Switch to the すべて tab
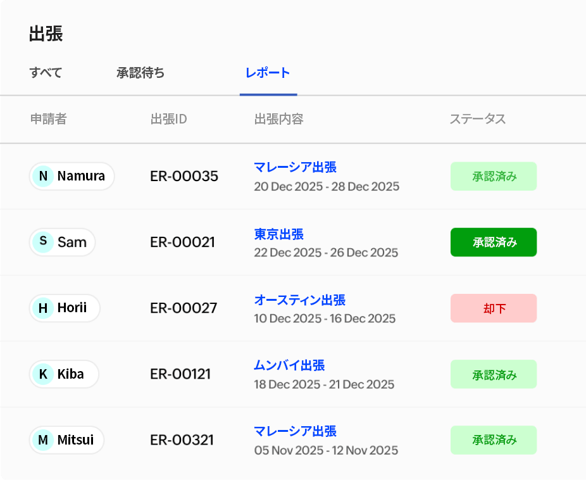586x480 pixels. pos(46,73)
